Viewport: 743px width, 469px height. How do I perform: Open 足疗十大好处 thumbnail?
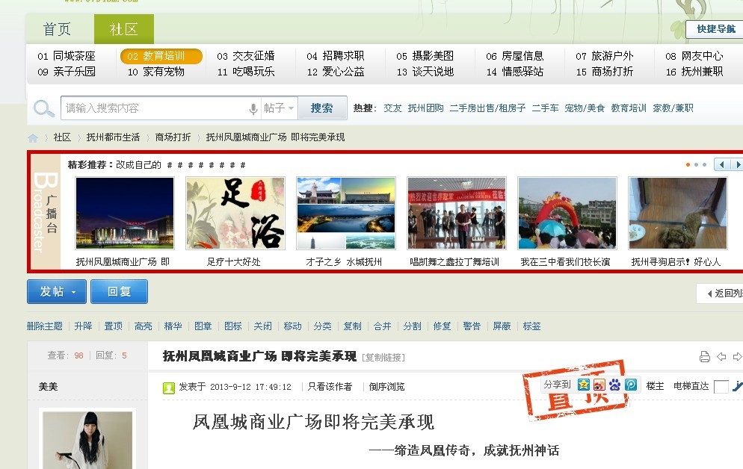(x=235, y=213)
